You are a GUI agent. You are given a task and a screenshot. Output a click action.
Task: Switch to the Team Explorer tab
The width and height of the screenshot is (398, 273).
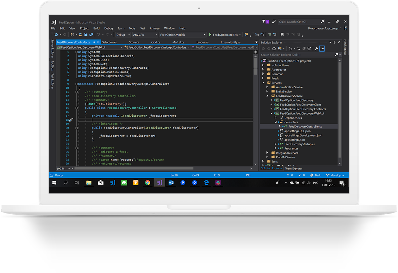[294, 169]
